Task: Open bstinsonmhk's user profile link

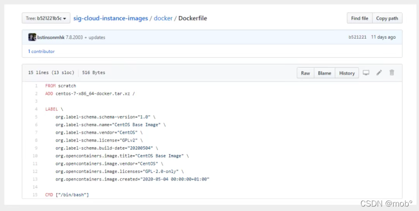Action: click(x=51, y=37)
